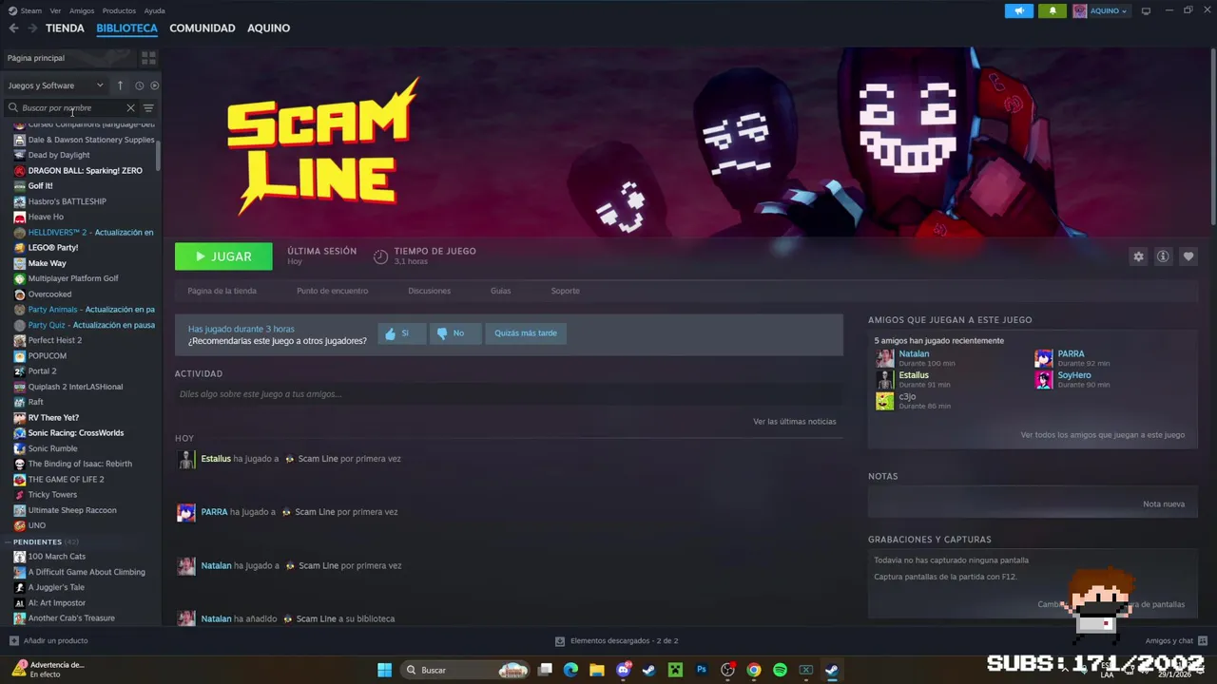Open the Productos menu
This screenshot has width=1217, height=684.
click(119, 11)
